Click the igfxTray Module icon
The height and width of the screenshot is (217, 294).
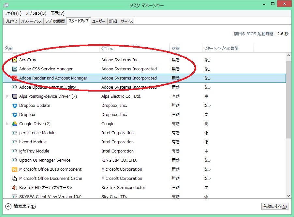pos(15,151)
